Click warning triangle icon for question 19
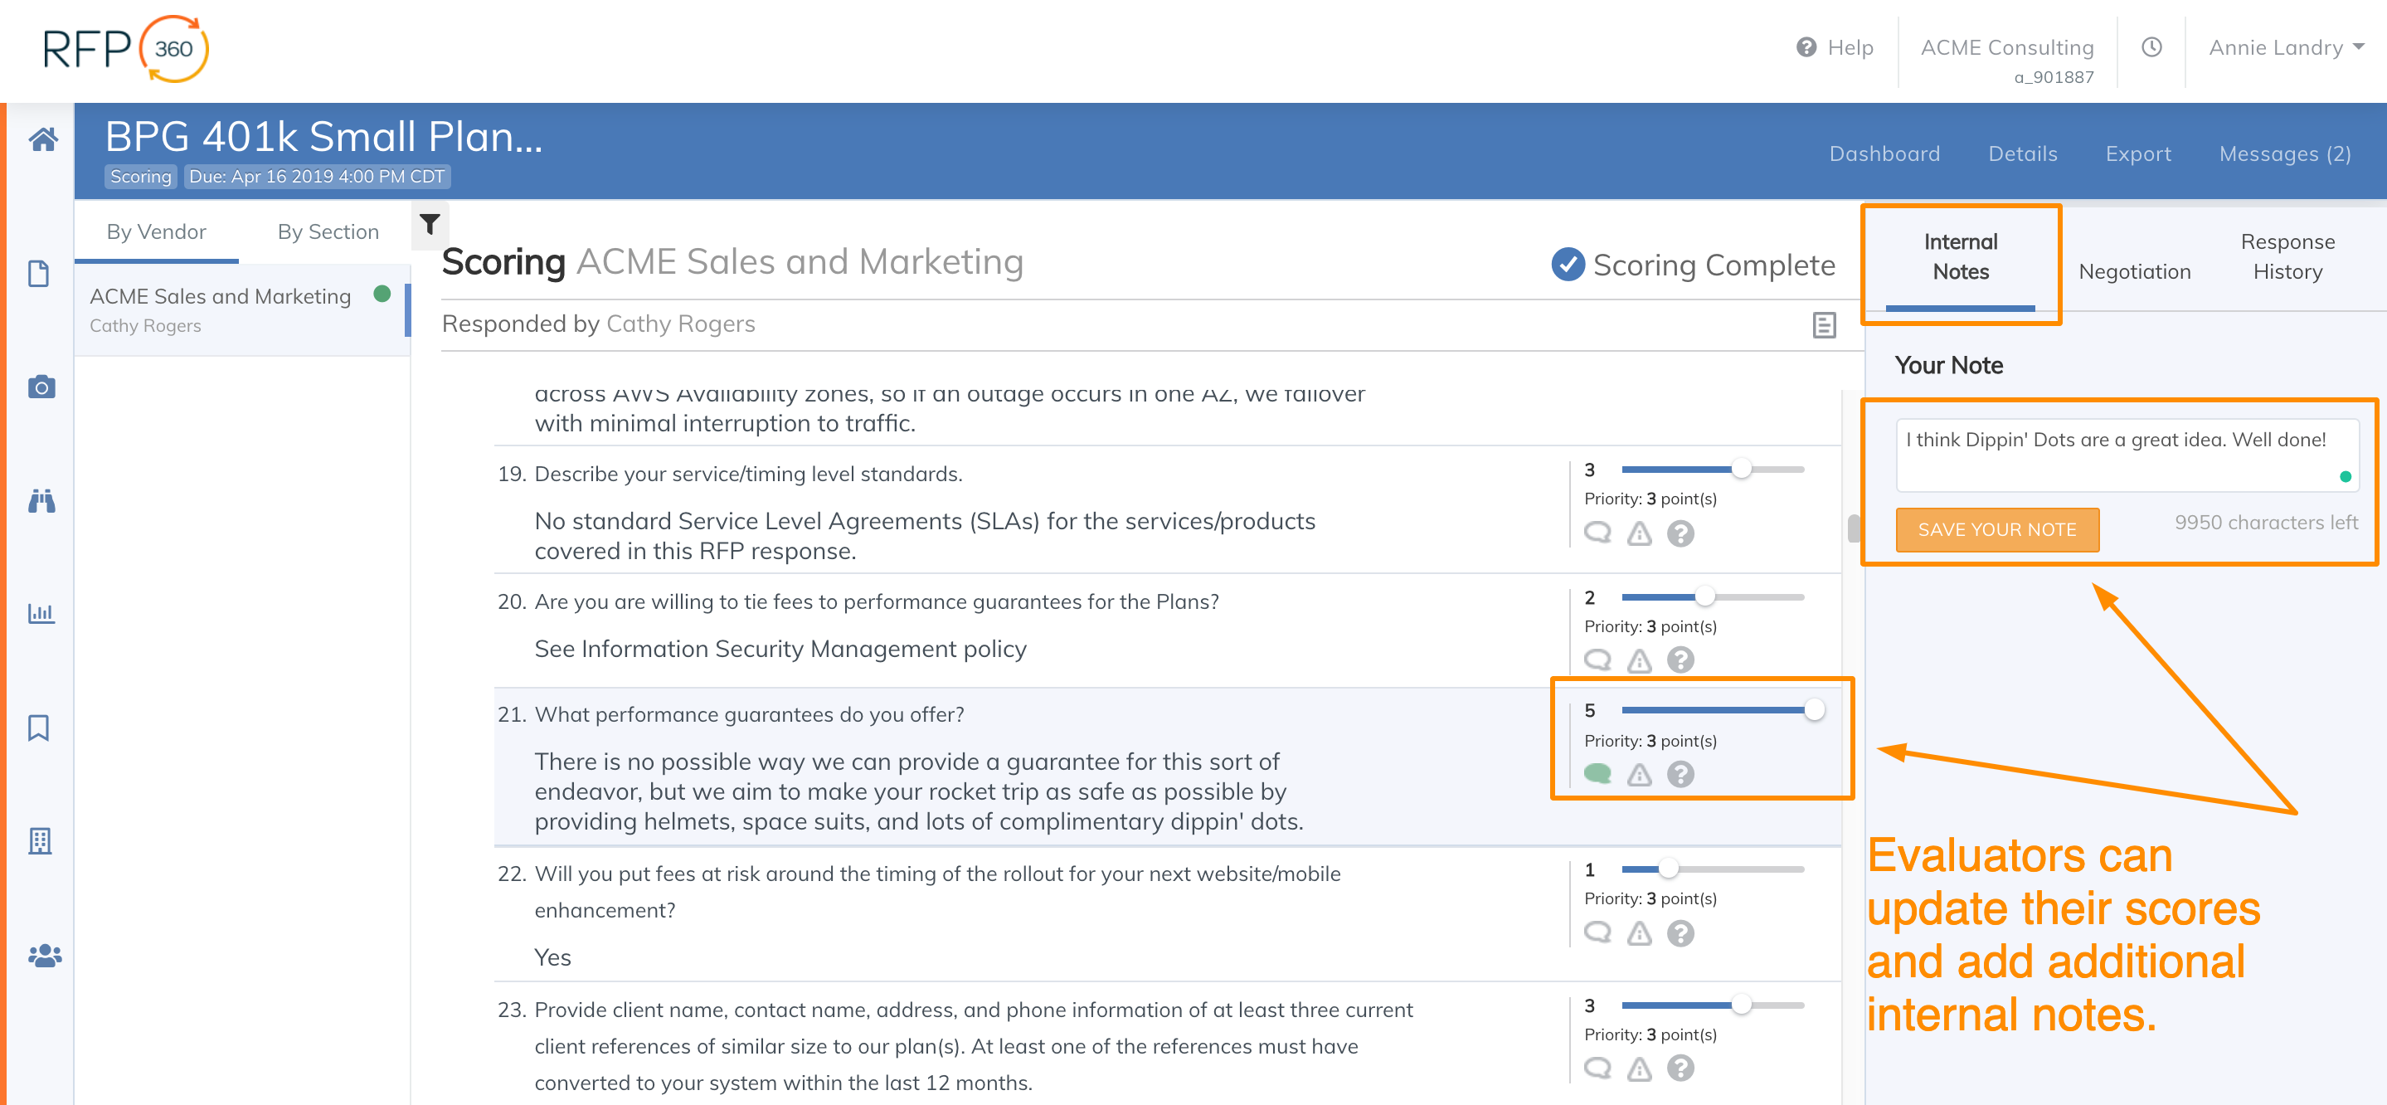 point(1639,533)
